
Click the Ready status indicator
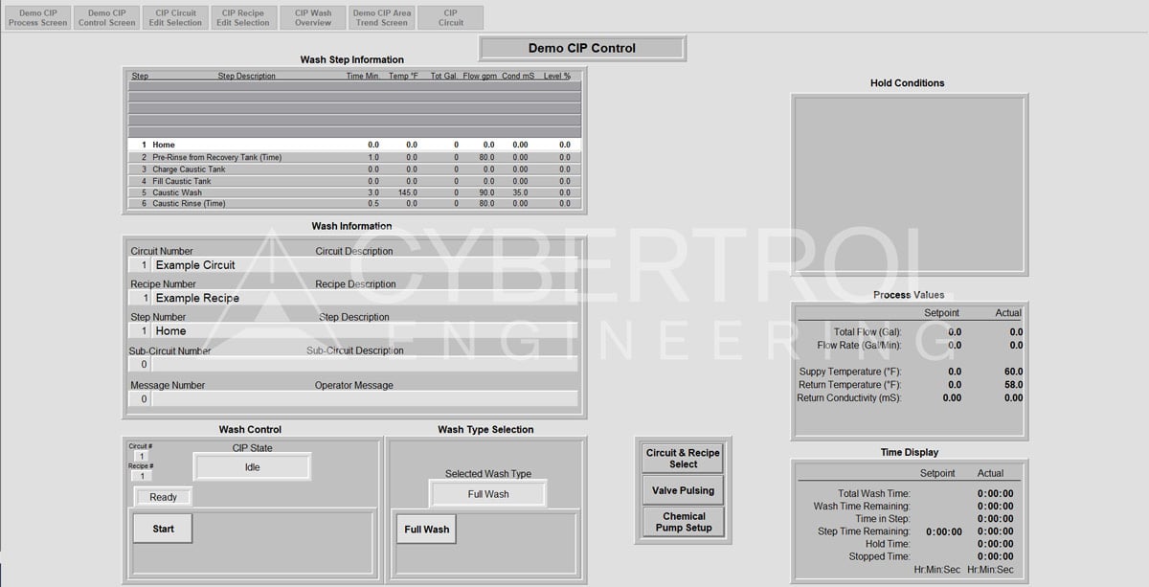click(x=162, y=497)
